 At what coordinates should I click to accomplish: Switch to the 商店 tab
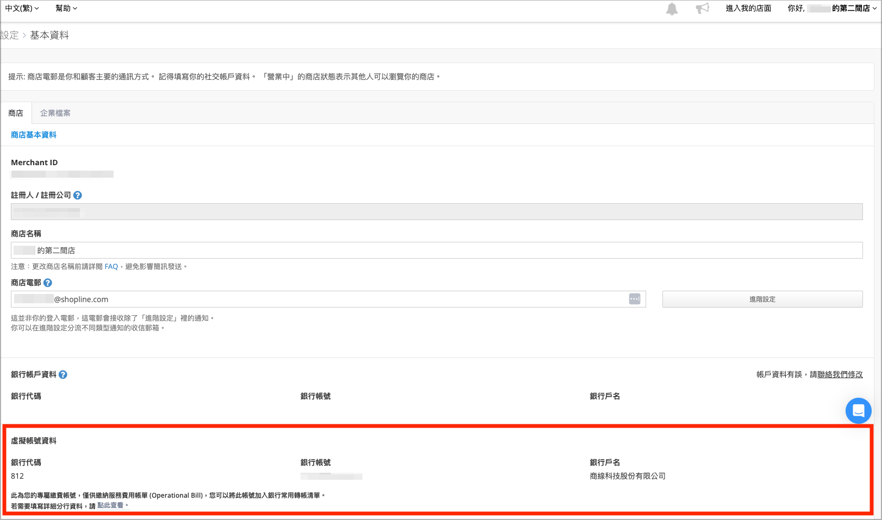(16, 113)
